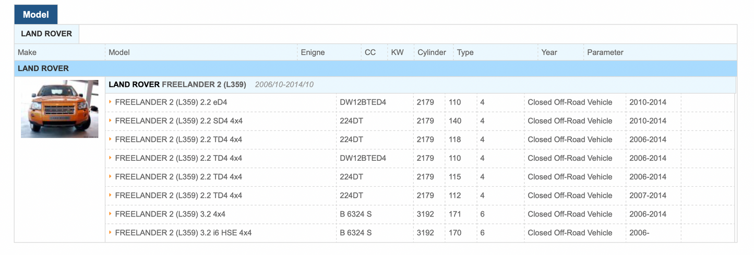754x255 pixels.
Task: Select engine code 224DT in SD4 row
Action: point(351,121)
